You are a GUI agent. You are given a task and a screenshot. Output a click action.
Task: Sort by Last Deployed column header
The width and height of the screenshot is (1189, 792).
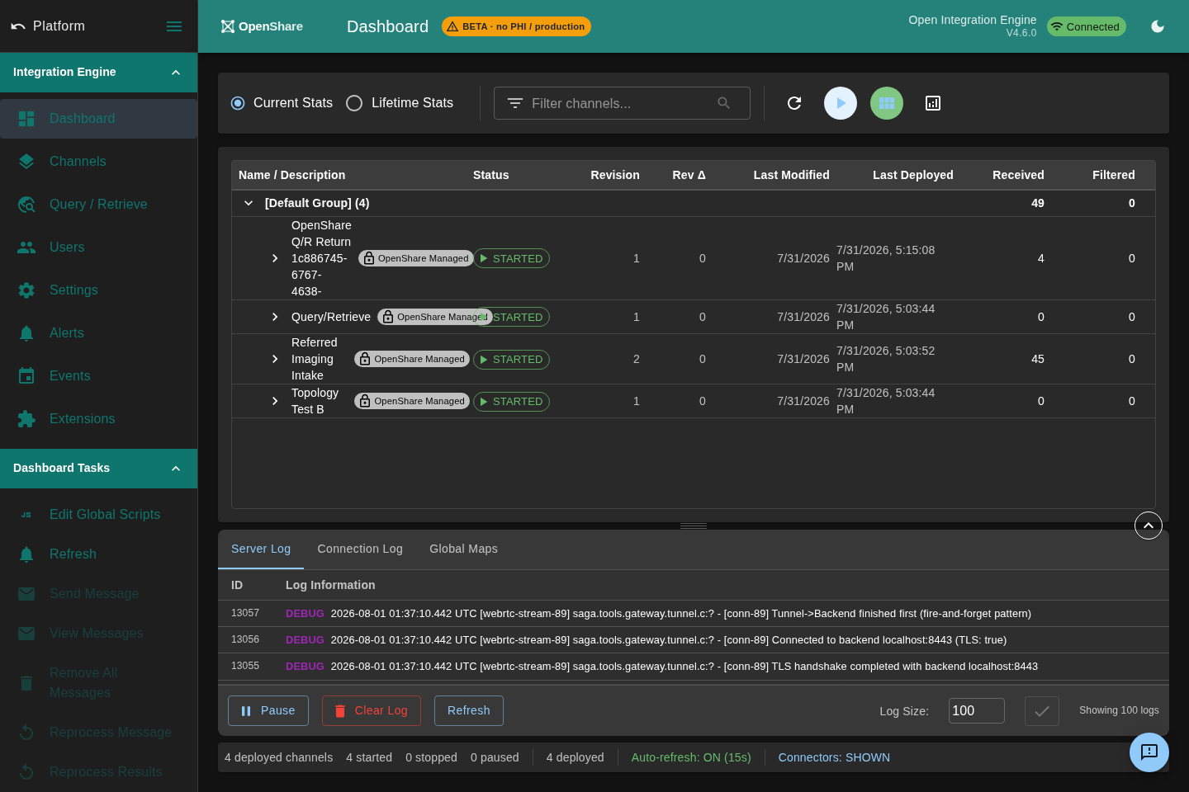[913, 175]
